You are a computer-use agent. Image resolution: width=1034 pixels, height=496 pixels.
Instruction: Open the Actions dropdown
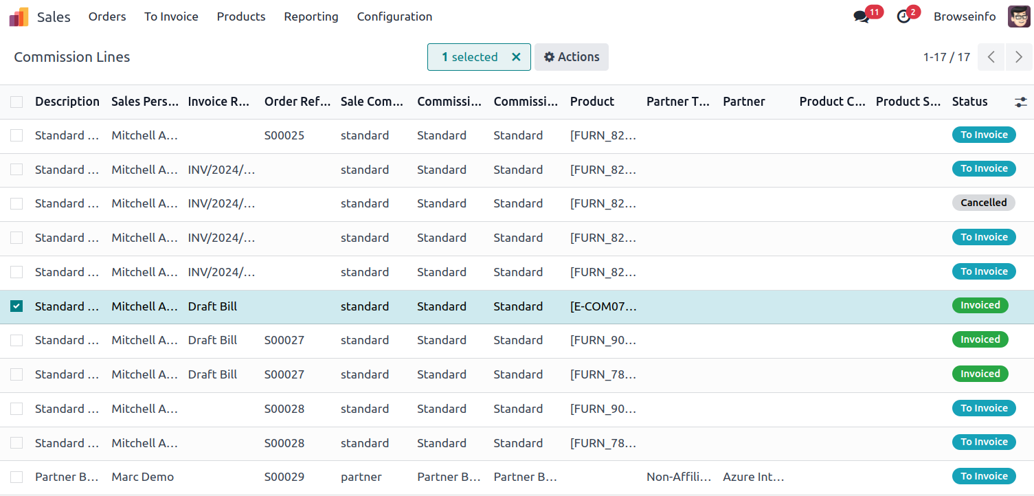(x=572, y=57)
